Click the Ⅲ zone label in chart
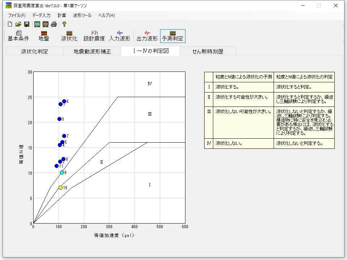This screenshot has height=260, width=347. (x=150, y=114)
